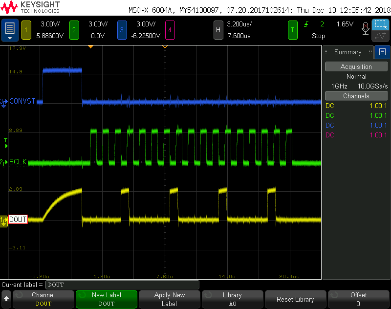Switch to the Summary sidebar tab
Screen dimensions: 391x309
coord(348,52)
